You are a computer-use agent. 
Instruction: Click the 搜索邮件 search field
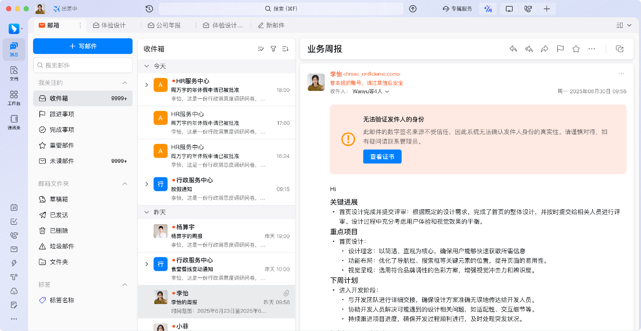tap(83, 65)
